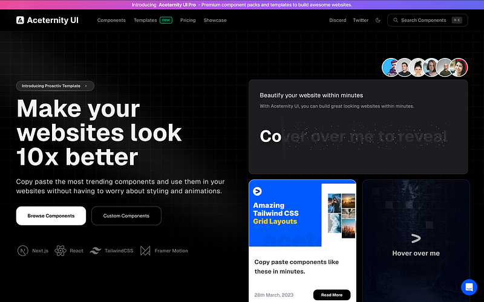Click the photo collage thumbnail on grid card
The height and width of the screenshot is (302, 484).
pyautogui.click(x=341, y=216)
